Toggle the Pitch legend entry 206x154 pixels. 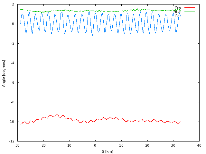pyautogui.click(x=177, y=12)
